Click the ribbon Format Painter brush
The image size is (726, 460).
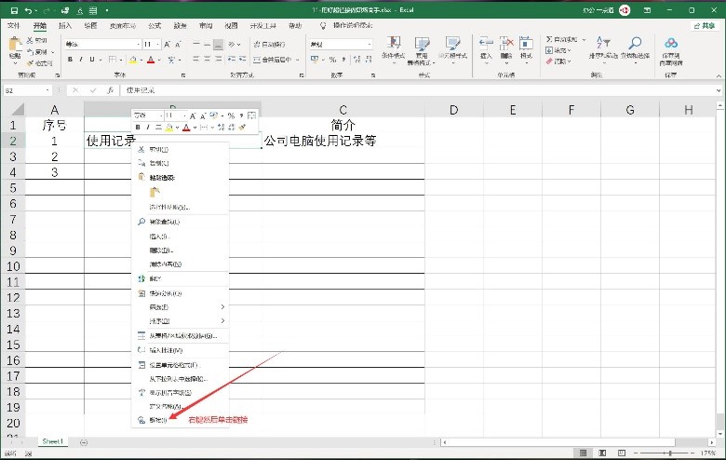(30, 63)
